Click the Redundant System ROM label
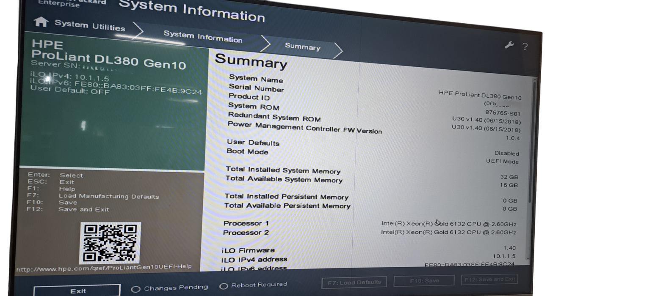The height and width of the screenshot is (296, 658). coord(274,117)
